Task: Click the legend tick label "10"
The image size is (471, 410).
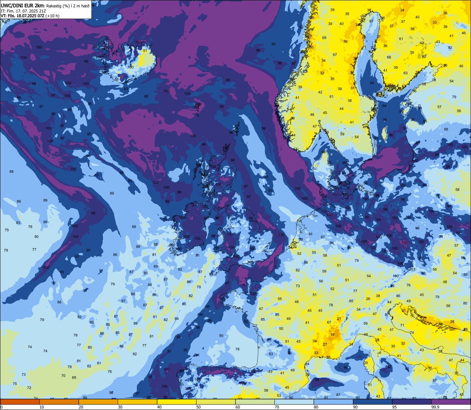Action: pos(42,407)
